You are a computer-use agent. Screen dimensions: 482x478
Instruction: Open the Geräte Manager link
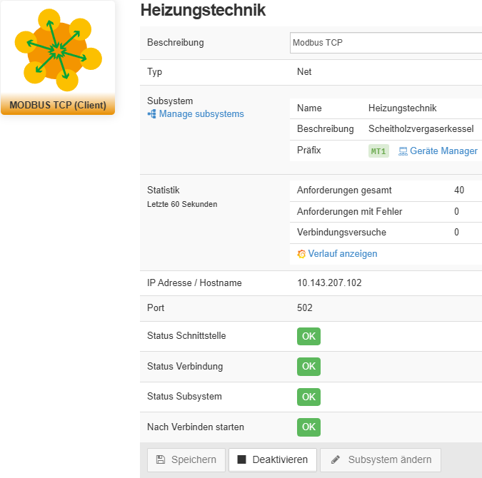(443, 151)
